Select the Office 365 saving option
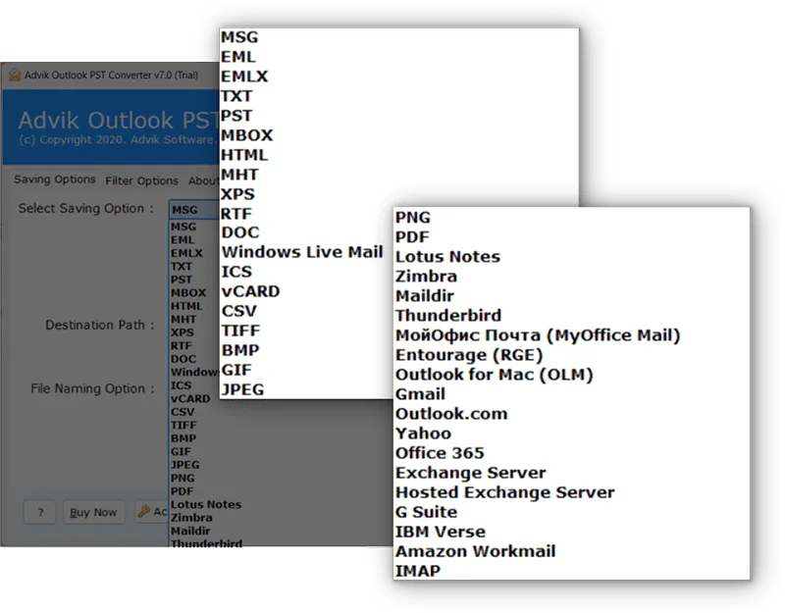 pyautogui.click(x=440, y=453)
